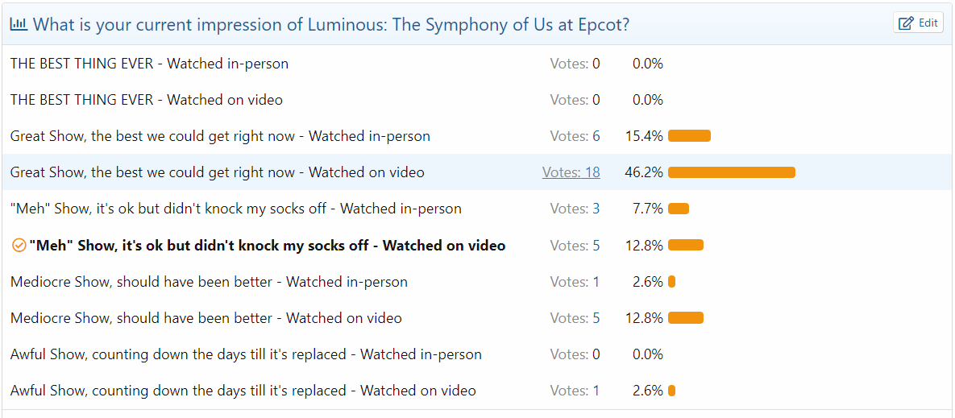
Task: Click the poll question title text
Action: [330, 24]
